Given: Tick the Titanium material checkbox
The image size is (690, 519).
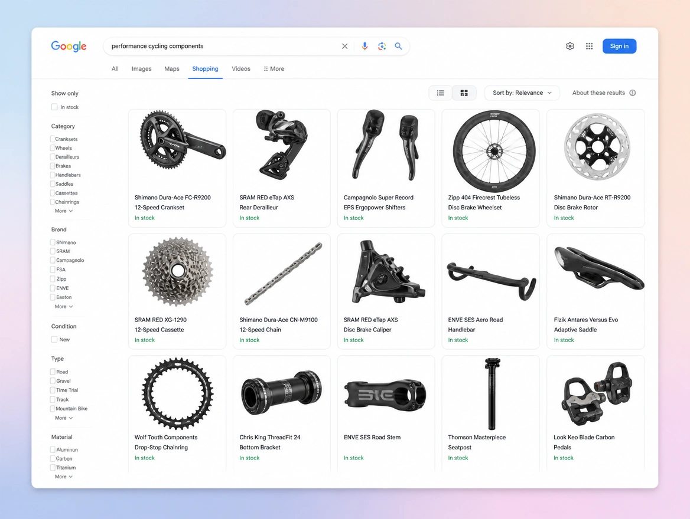Looking at the screenshot, I should [x=53, y=468].
